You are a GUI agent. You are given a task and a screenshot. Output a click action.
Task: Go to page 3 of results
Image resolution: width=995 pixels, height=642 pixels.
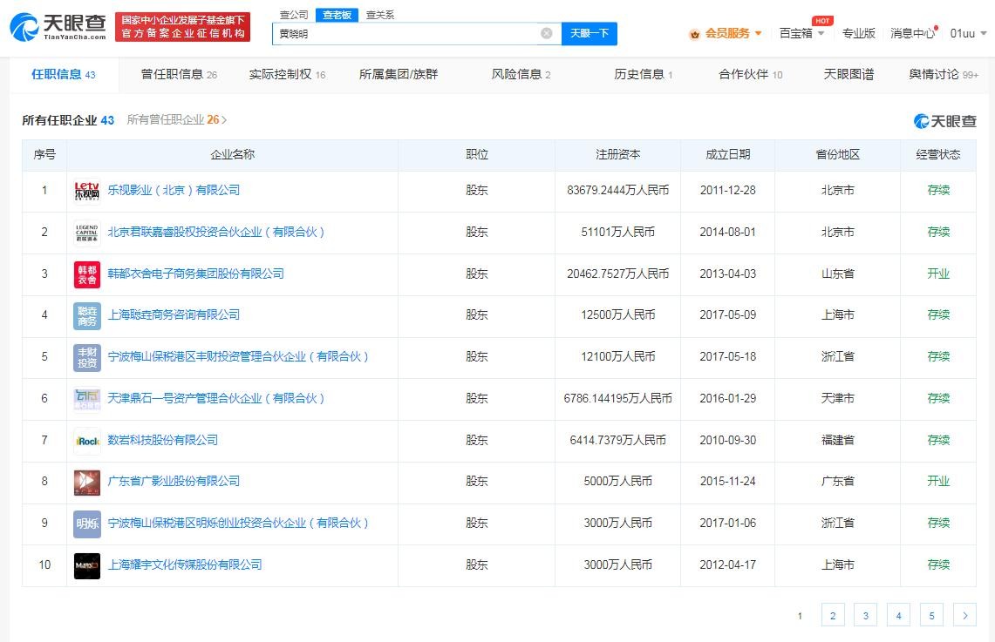[865, 616]
